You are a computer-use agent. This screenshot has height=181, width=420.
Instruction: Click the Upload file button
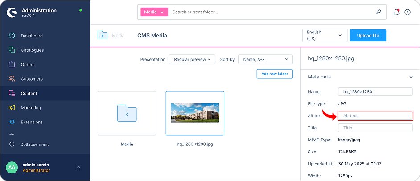[x=368, y=36]
